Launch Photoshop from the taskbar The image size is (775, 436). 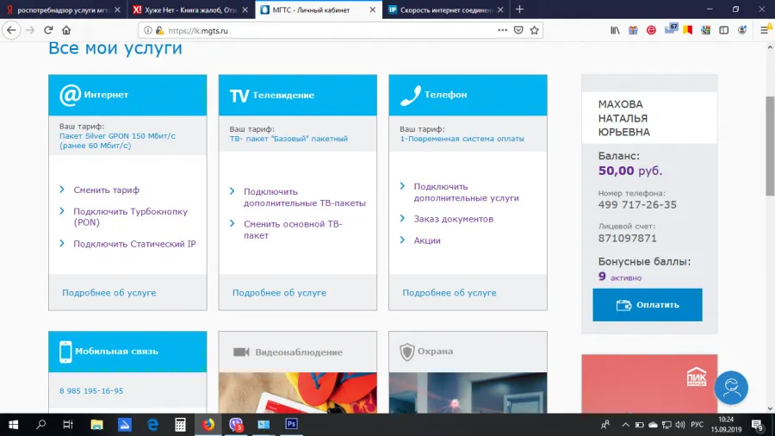(291, 424)
